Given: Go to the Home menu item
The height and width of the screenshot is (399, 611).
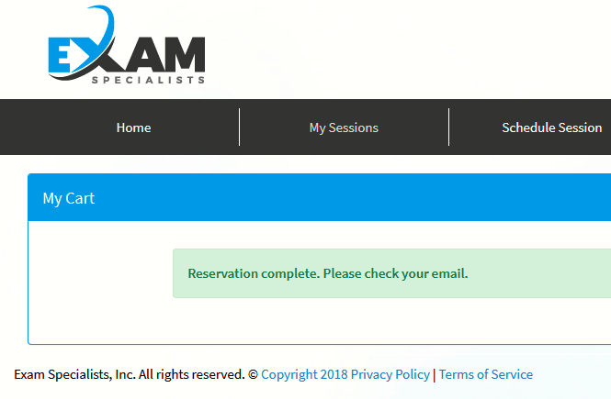Looking at the screenshot, I should coord(133,127).
